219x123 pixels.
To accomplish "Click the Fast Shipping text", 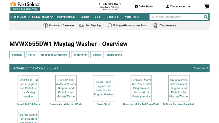I will [x=93, y=25].
